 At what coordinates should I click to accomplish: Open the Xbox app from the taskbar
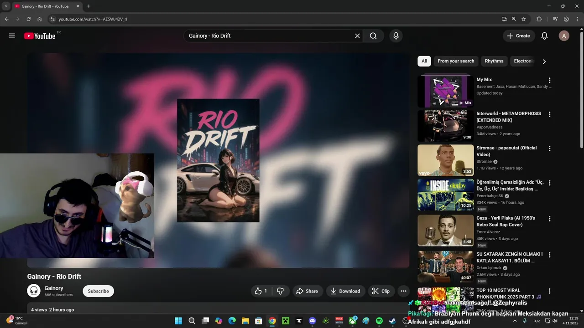(x=352, y=321)
